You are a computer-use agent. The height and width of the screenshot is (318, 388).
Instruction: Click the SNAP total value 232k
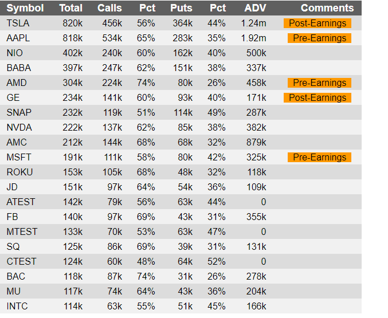coord(73,113)
